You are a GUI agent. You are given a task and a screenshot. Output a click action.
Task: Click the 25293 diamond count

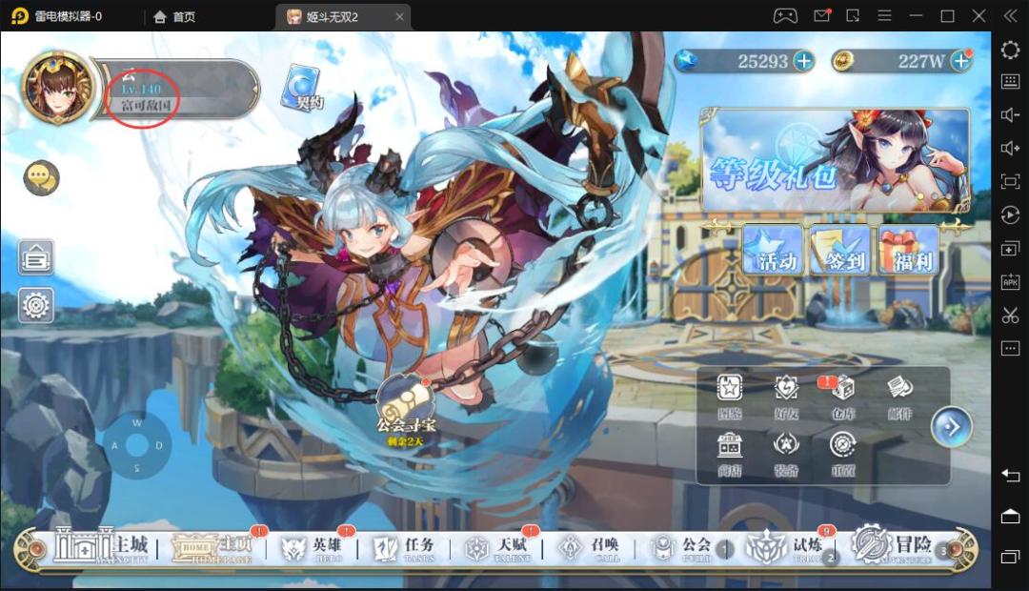point(762,62)
